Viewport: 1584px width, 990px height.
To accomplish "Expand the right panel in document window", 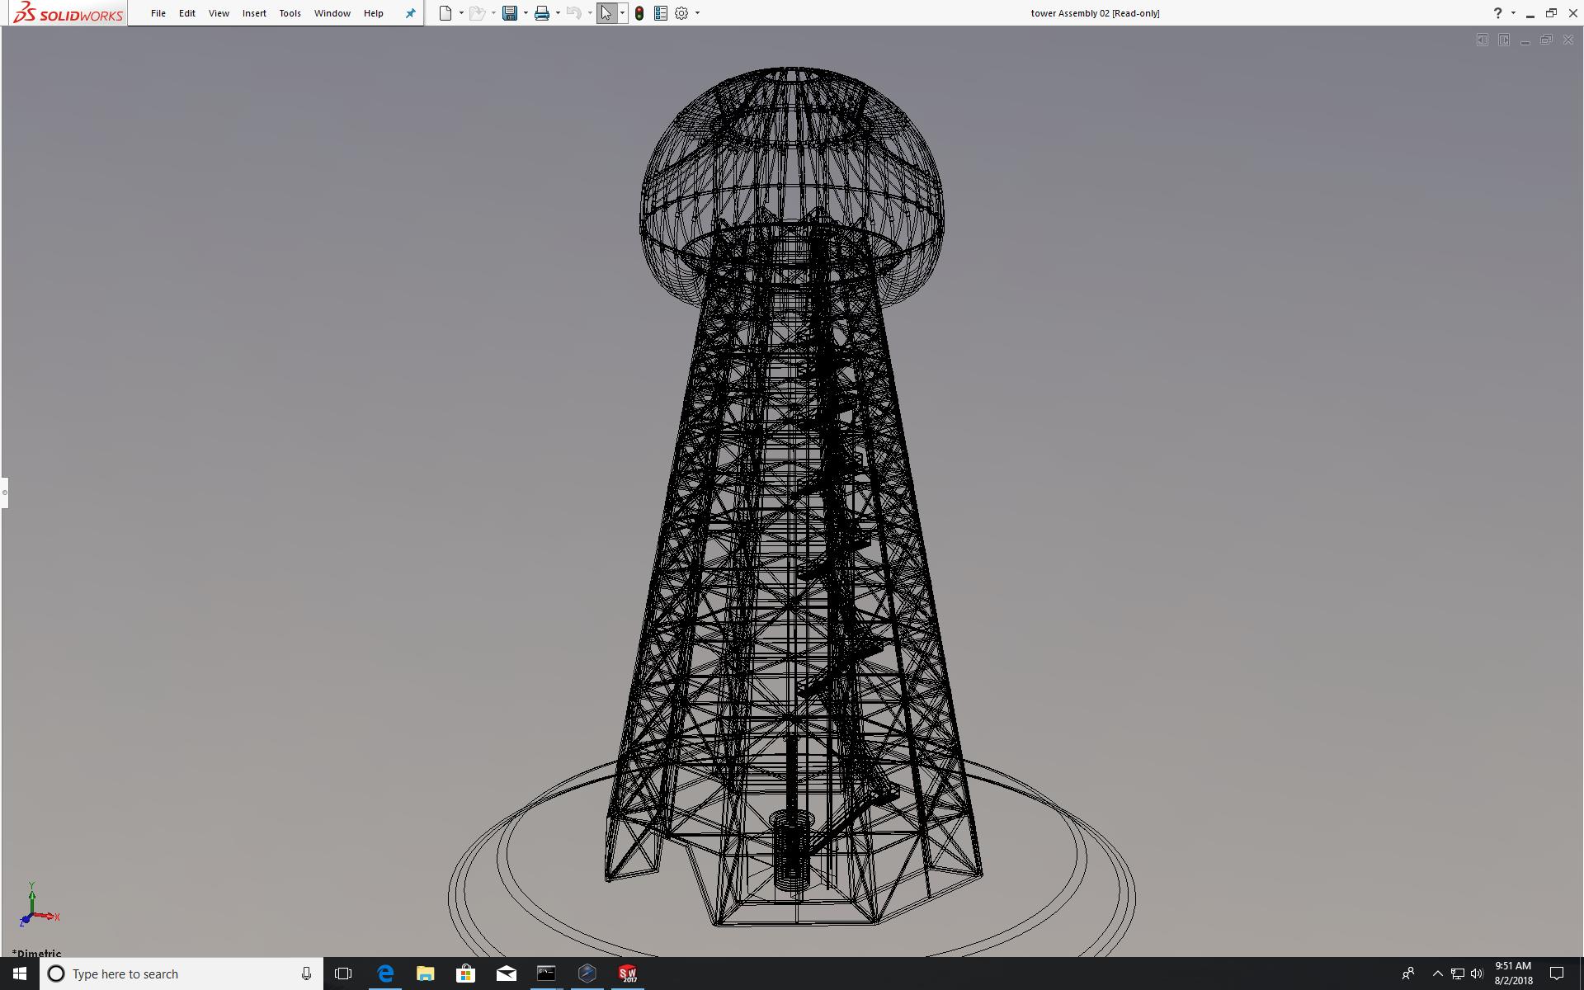I will point(1504,40).
